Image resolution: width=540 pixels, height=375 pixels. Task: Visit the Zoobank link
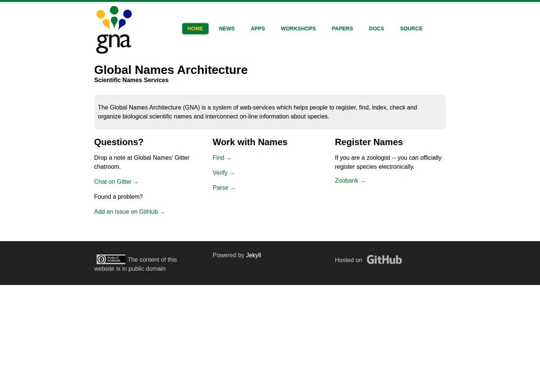(350, 181)
